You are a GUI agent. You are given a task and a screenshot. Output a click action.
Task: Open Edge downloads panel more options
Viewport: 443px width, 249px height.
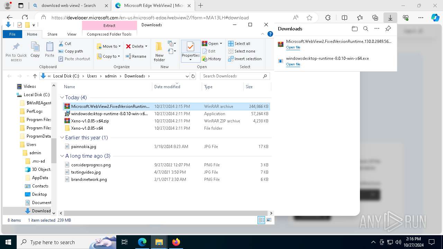click(377, 29)
